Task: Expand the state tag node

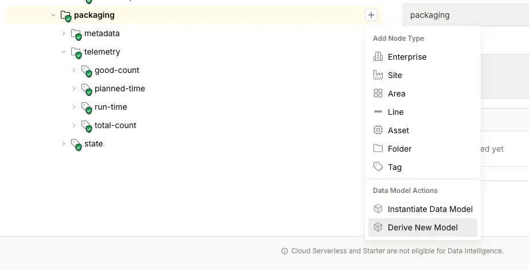Action: 64,144
